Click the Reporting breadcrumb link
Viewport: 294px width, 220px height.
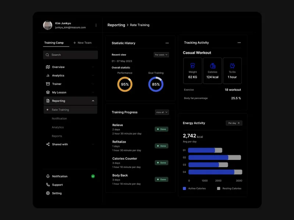(116, 25)
